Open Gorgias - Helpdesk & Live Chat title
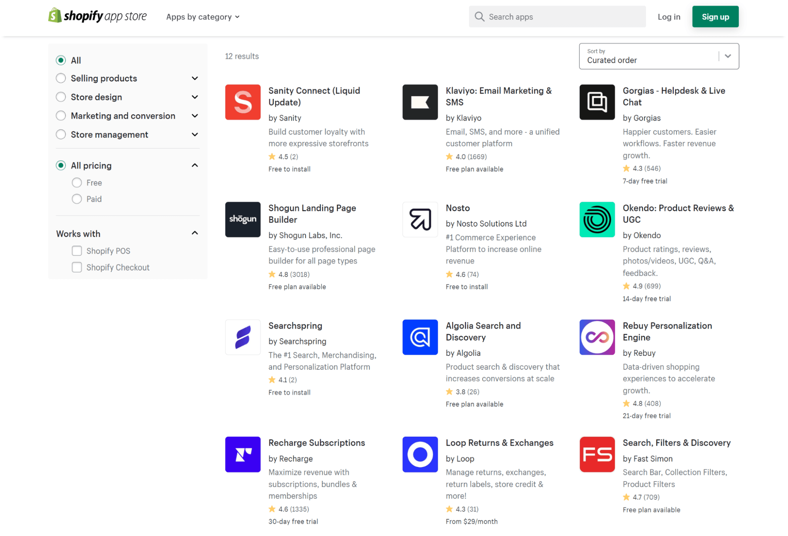Image resolution: width=788 pixels, height=536 pixels. click(x=674, y=96)
